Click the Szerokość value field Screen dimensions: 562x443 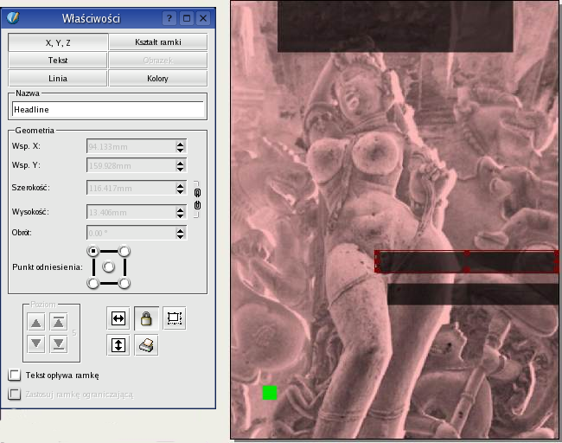click(131, 188)
